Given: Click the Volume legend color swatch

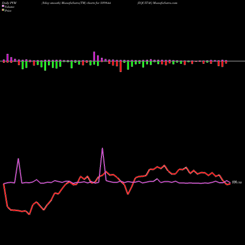Looking at the screenshot, I should point(3,6).
